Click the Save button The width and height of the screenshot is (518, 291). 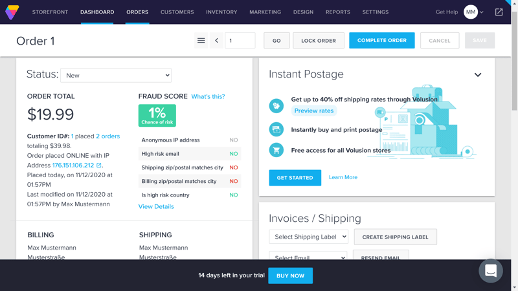click(480, 40)
